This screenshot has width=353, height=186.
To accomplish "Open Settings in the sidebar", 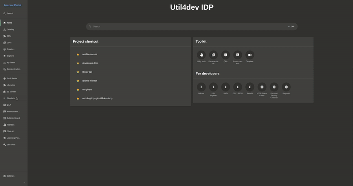I will (x=10, y=176).
